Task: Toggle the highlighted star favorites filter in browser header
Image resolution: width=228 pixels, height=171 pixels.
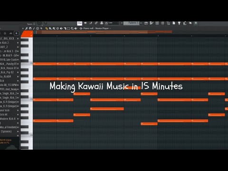Action: (16, 33)
